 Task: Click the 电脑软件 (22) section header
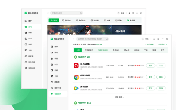(83, 103)
